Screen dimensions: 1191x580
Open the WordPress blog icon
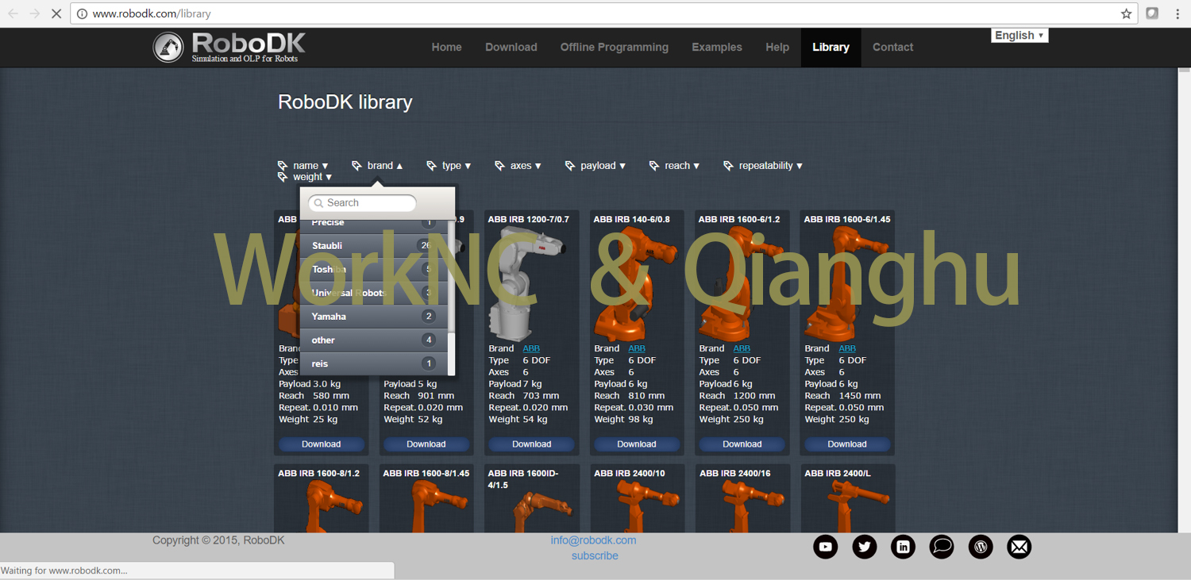[981, 547]
